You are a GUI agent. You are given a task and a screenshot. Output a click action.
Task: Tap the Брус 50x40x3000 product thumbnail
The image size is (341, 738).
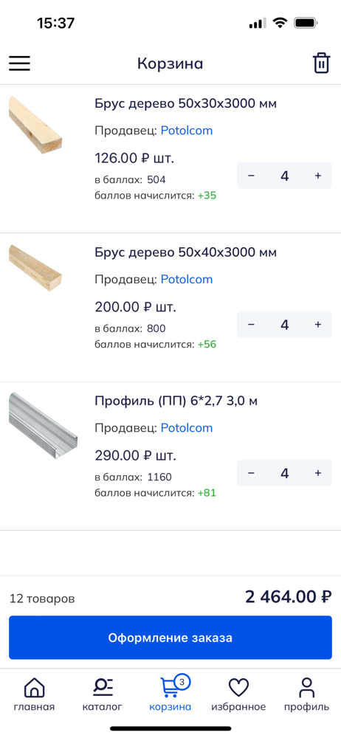coord(35,268)
